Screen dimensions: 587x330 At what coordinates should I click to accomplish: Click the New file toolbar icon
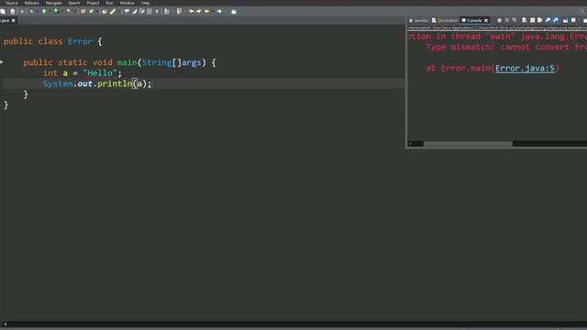[x=3, y=12]
